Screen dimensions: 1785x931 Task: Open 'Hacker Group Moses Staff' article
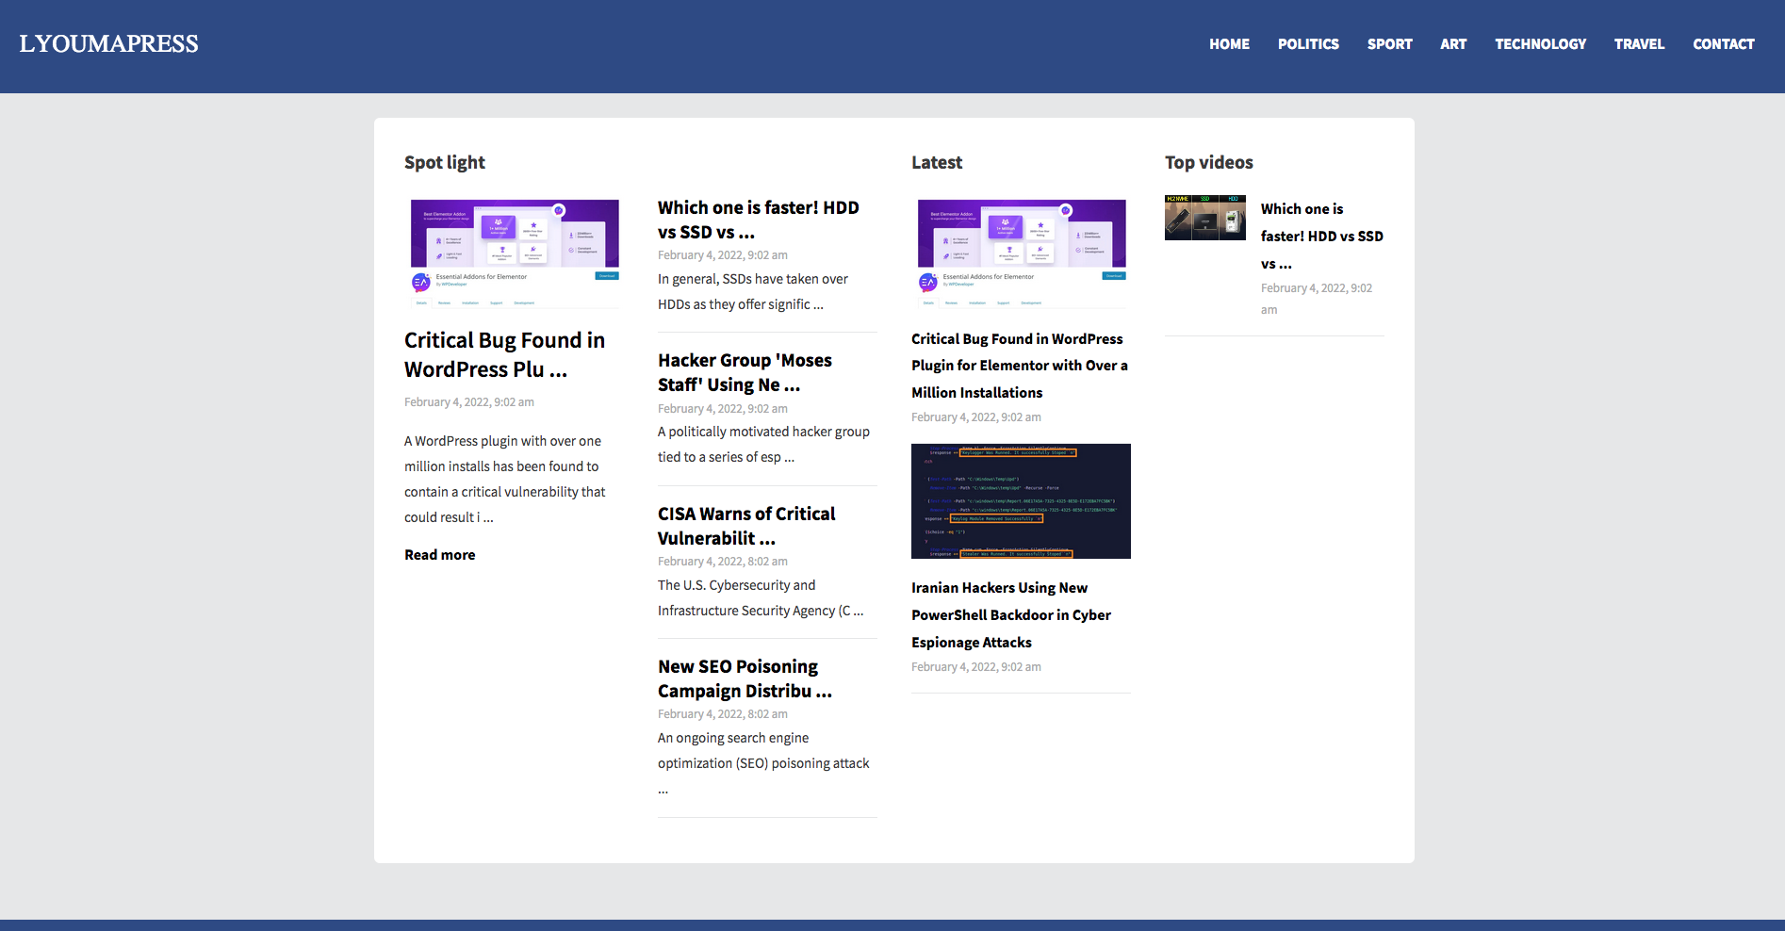745,372
